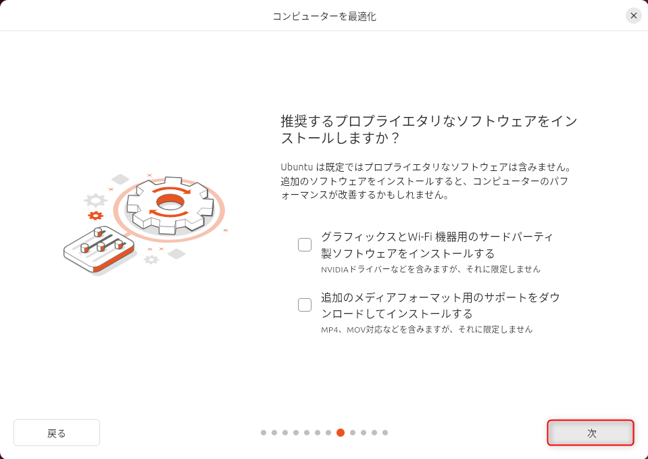The height and width of the screenshot is (459, 648).
Task: Click the large gear illustration
Action: click(x=170, y=206)
